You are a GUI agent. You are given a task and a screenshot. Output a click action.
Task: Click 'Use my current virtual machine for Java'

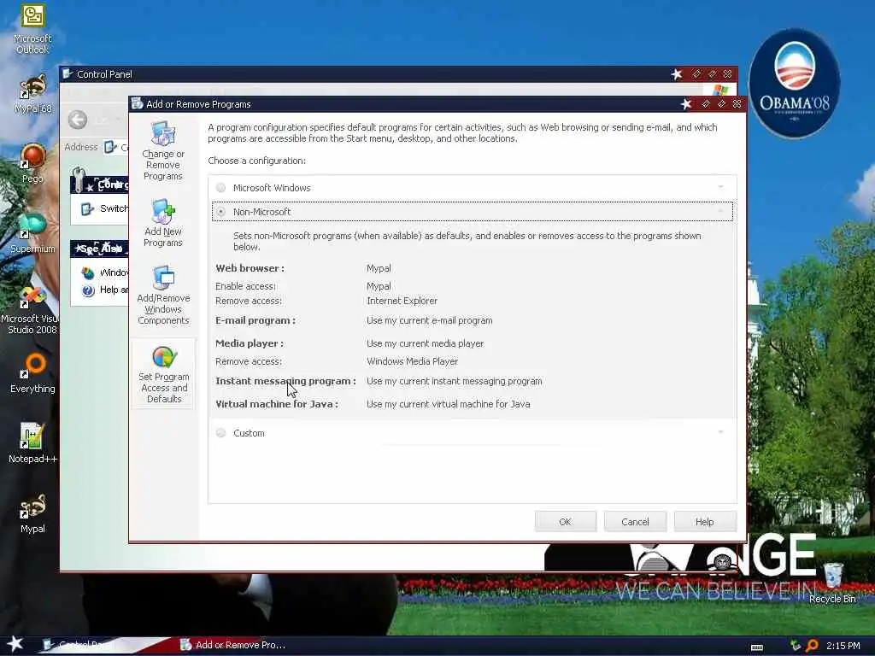coord(448,404)
